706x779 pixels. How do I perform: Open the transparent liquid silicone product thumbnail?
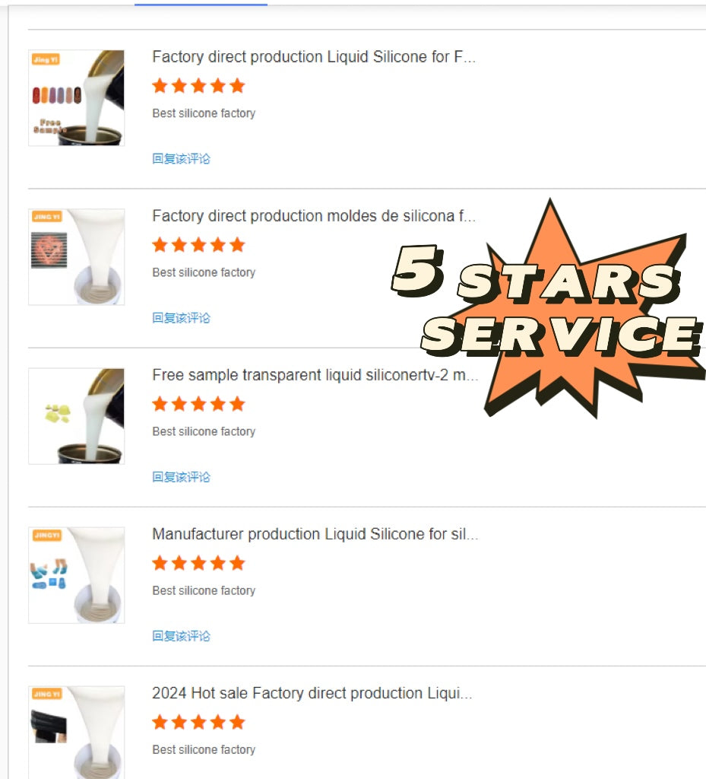(77, 416)
